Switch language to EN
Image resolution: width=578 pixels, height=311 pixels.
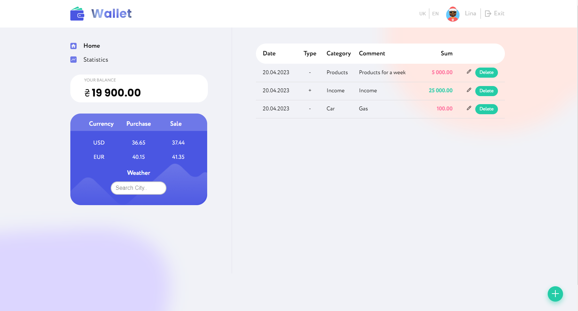(435, 14)
